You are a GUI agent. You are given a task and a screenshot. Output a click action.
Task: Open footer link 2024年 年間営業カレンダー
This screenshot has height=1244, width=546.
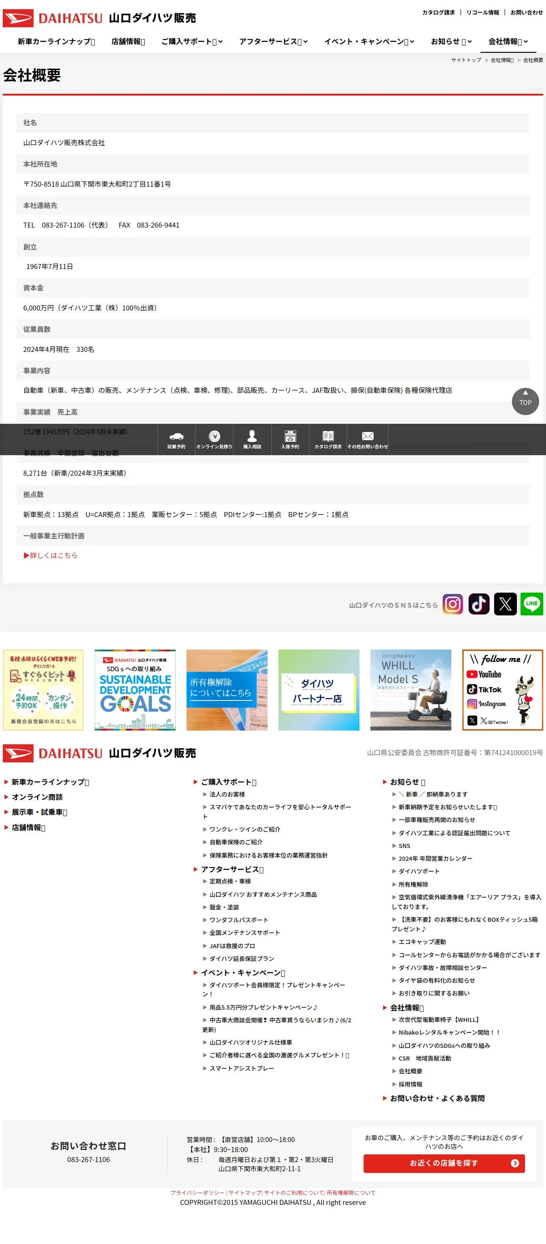(435, 858)
